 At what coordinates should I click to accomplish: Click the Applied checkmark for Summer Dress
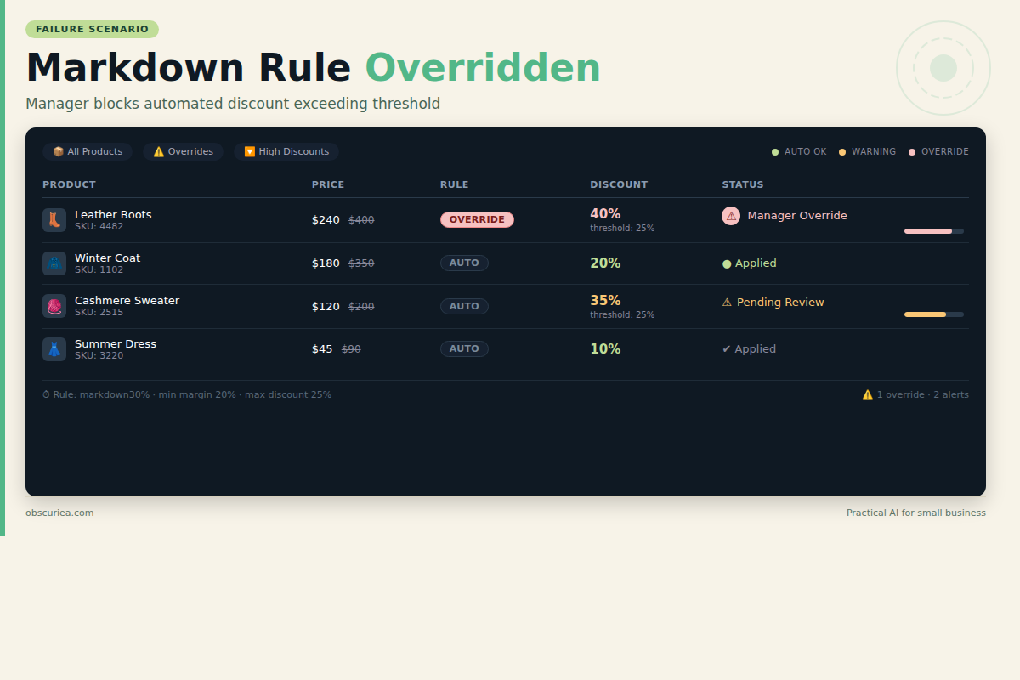point(727,349)
